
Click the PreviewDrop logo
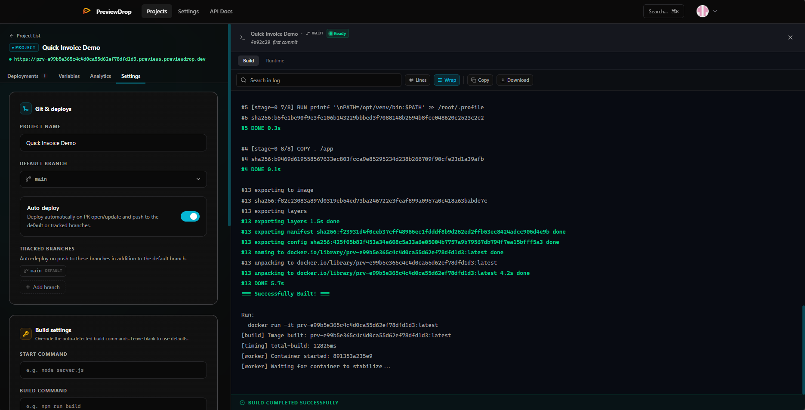(87, 11)
